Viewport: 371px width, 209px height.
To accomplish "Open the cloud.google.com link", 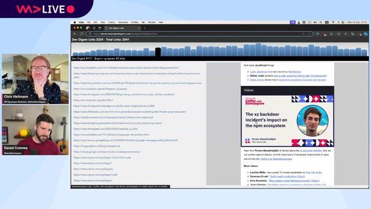I will 107,152.
